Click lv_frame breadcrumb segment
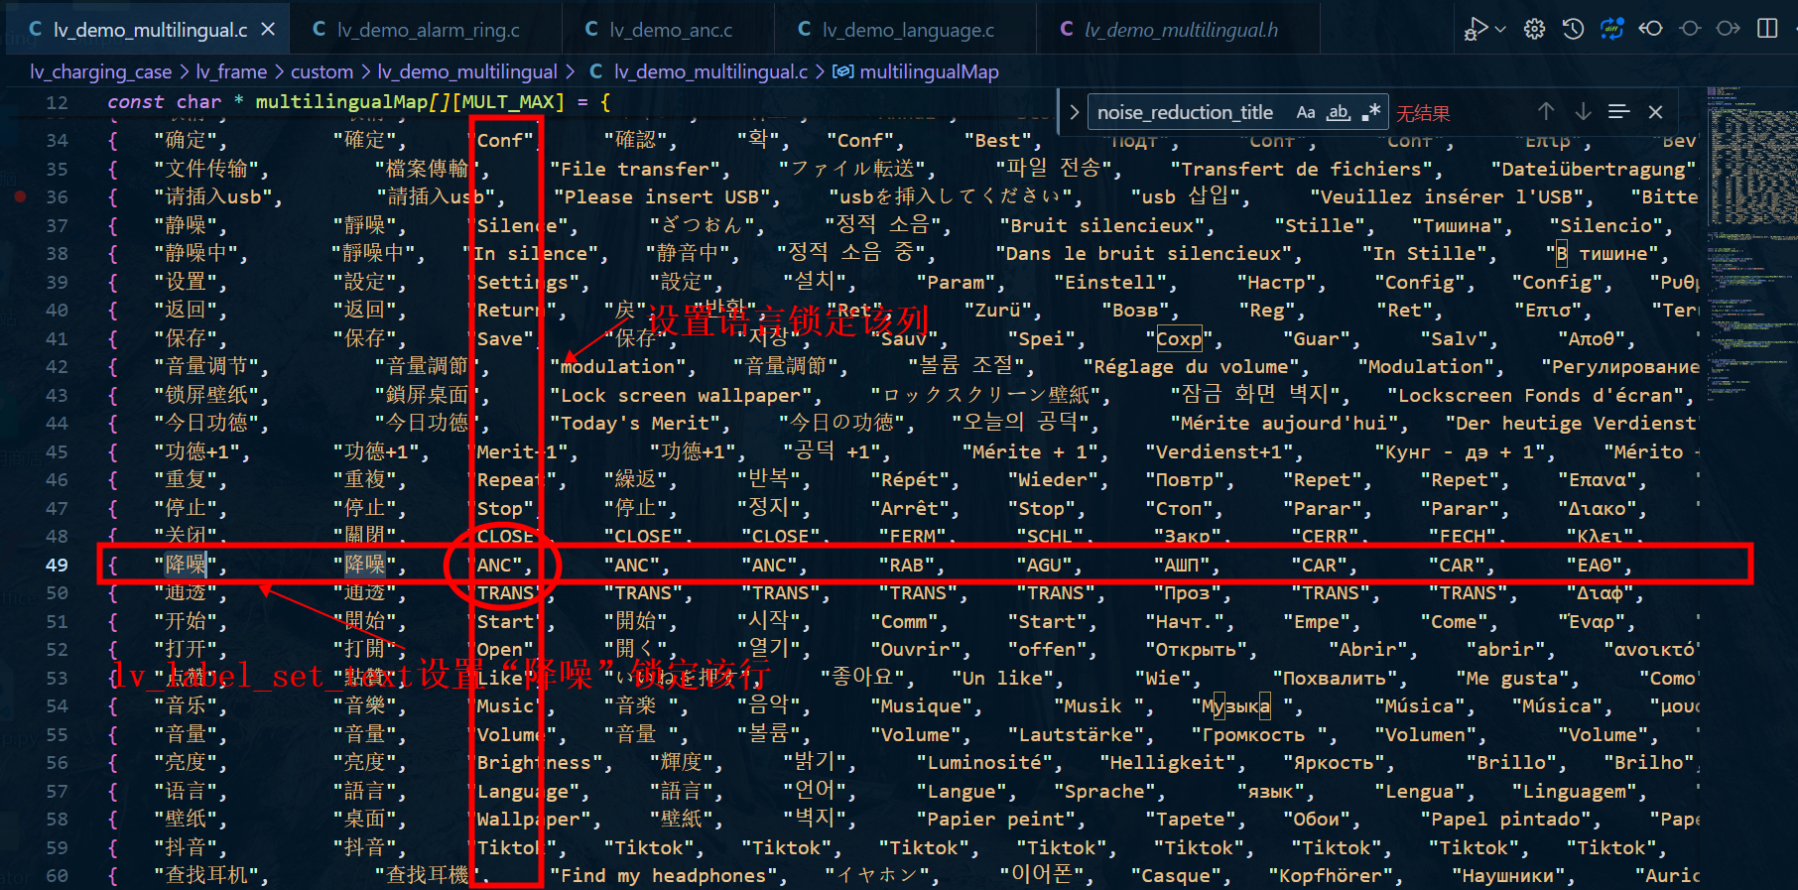Image resolution: width=1798 pixels, height=890 pixels. (x=231, y=71)
